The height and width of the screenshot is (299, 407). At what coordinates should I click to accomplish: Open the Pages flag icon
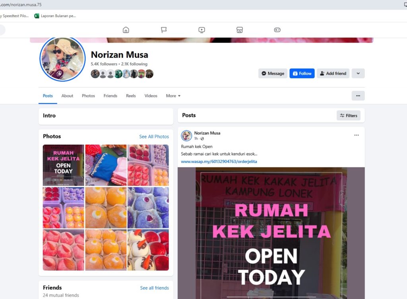[x=164, y=30]
